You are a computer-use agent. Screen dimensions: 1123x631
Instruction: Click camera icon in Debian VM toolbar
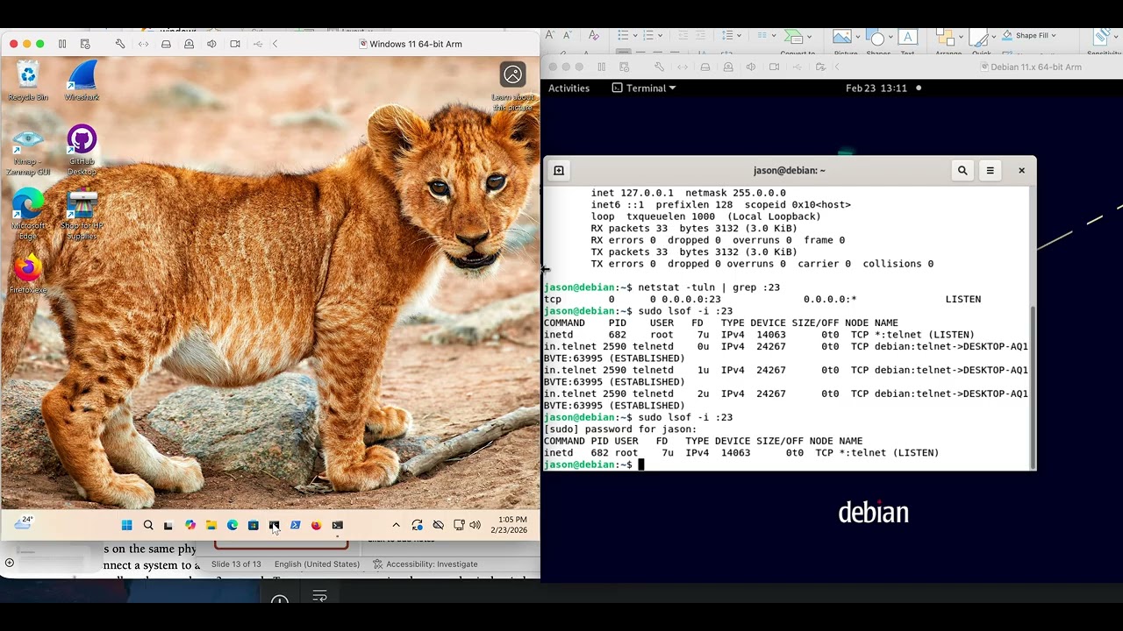(x=774, y=67)
